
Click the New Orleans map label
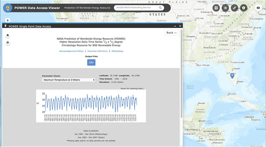(x=203, y=65)
